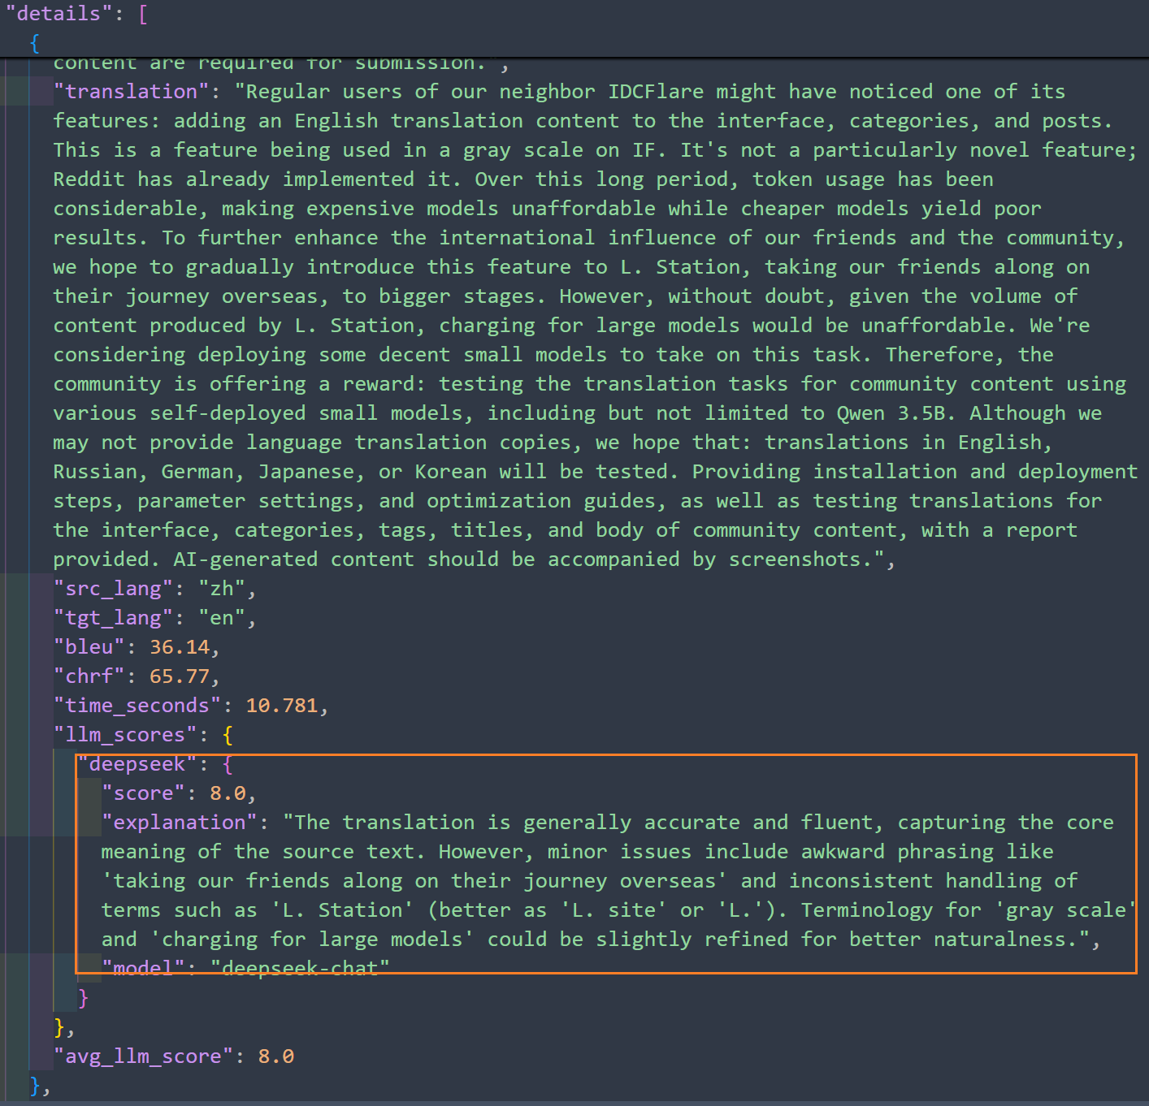Click the "bleu" key
The height and width of the screenshot is (1106, 1149).
(89, 647)
